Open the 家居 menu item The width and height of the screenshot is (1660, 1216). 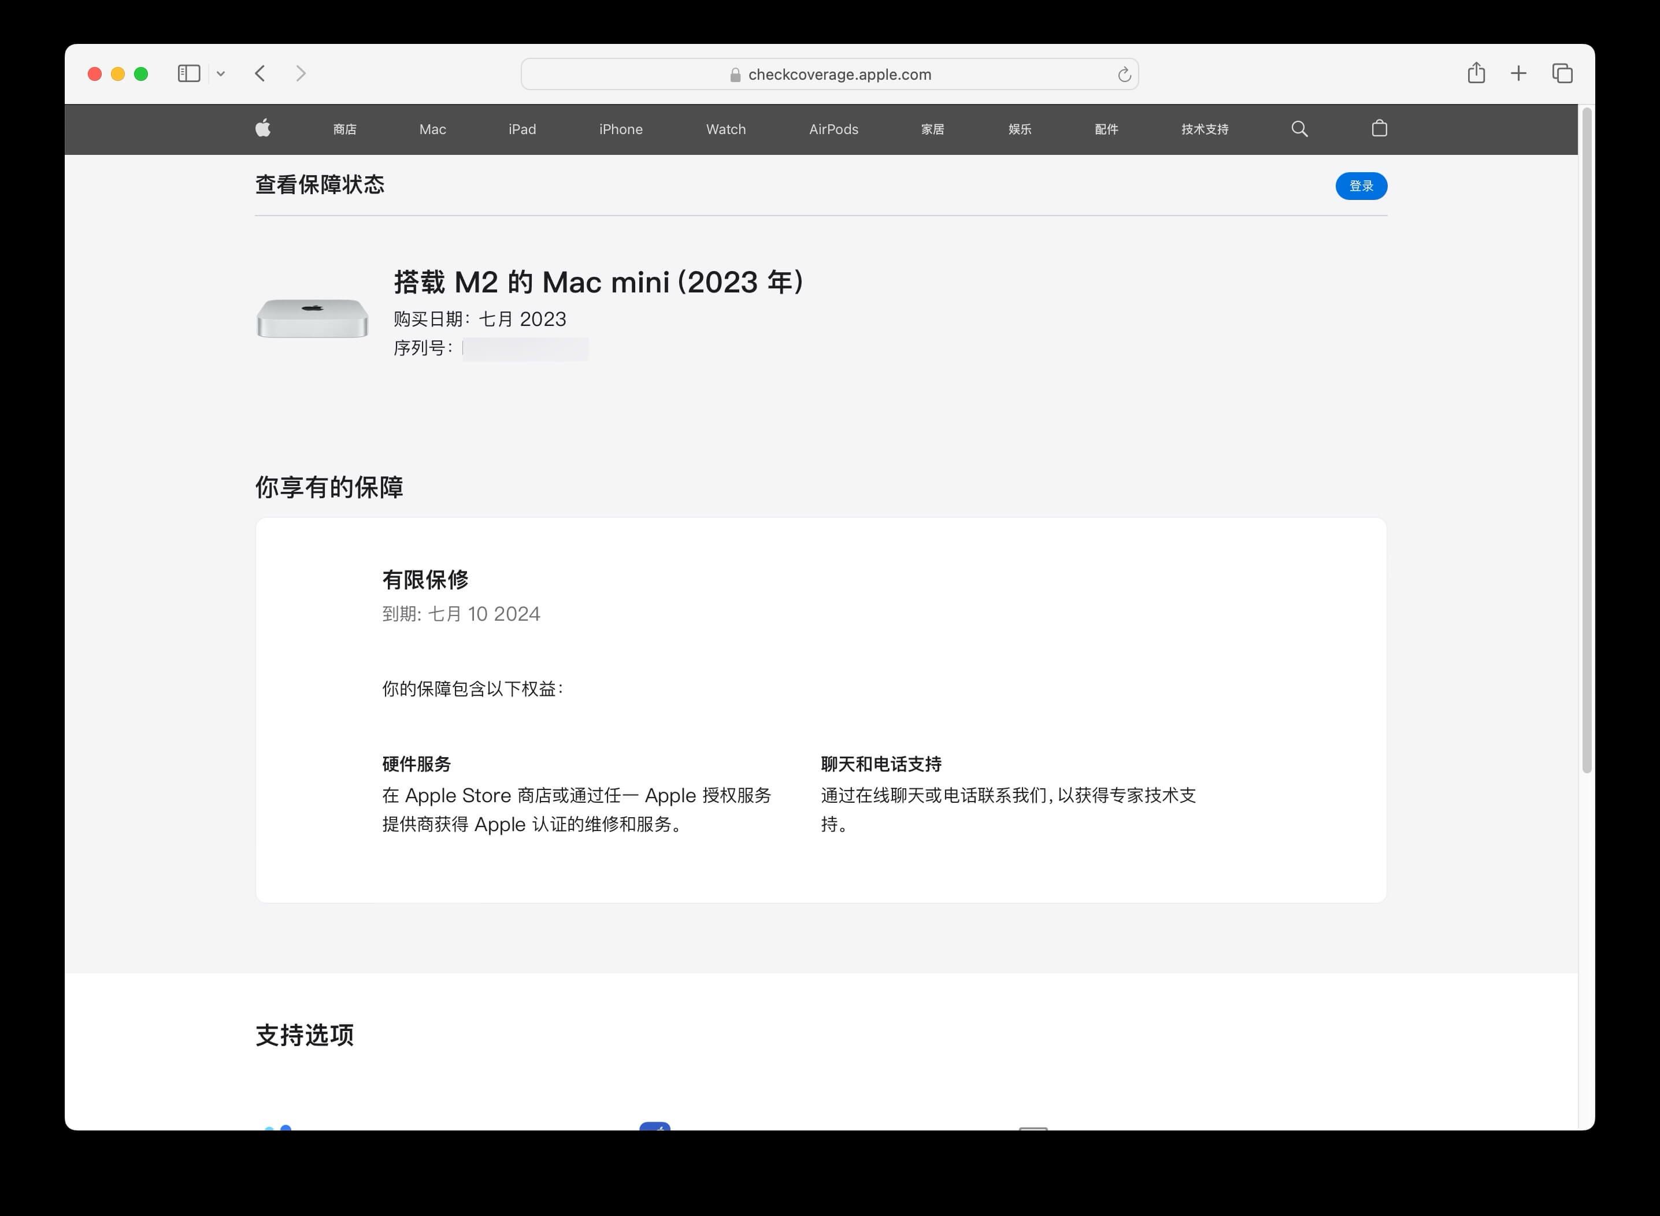[933, 129]
